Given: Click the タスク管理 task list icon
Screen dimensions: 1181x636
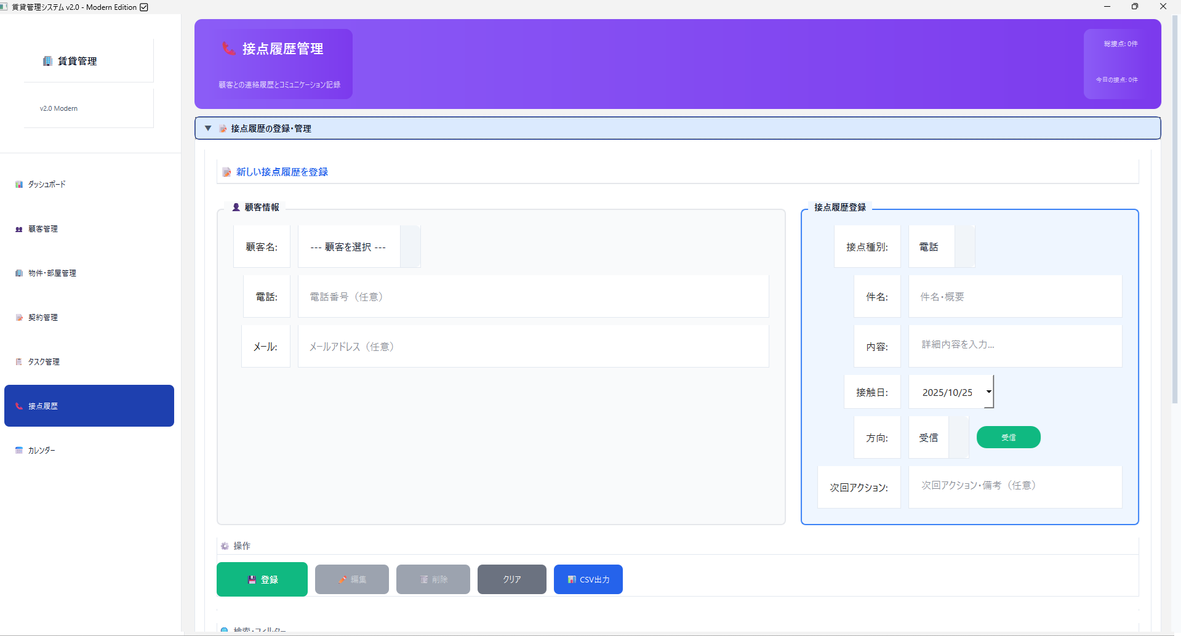Looking at the screenshot, I should click(x=18, y=361).
